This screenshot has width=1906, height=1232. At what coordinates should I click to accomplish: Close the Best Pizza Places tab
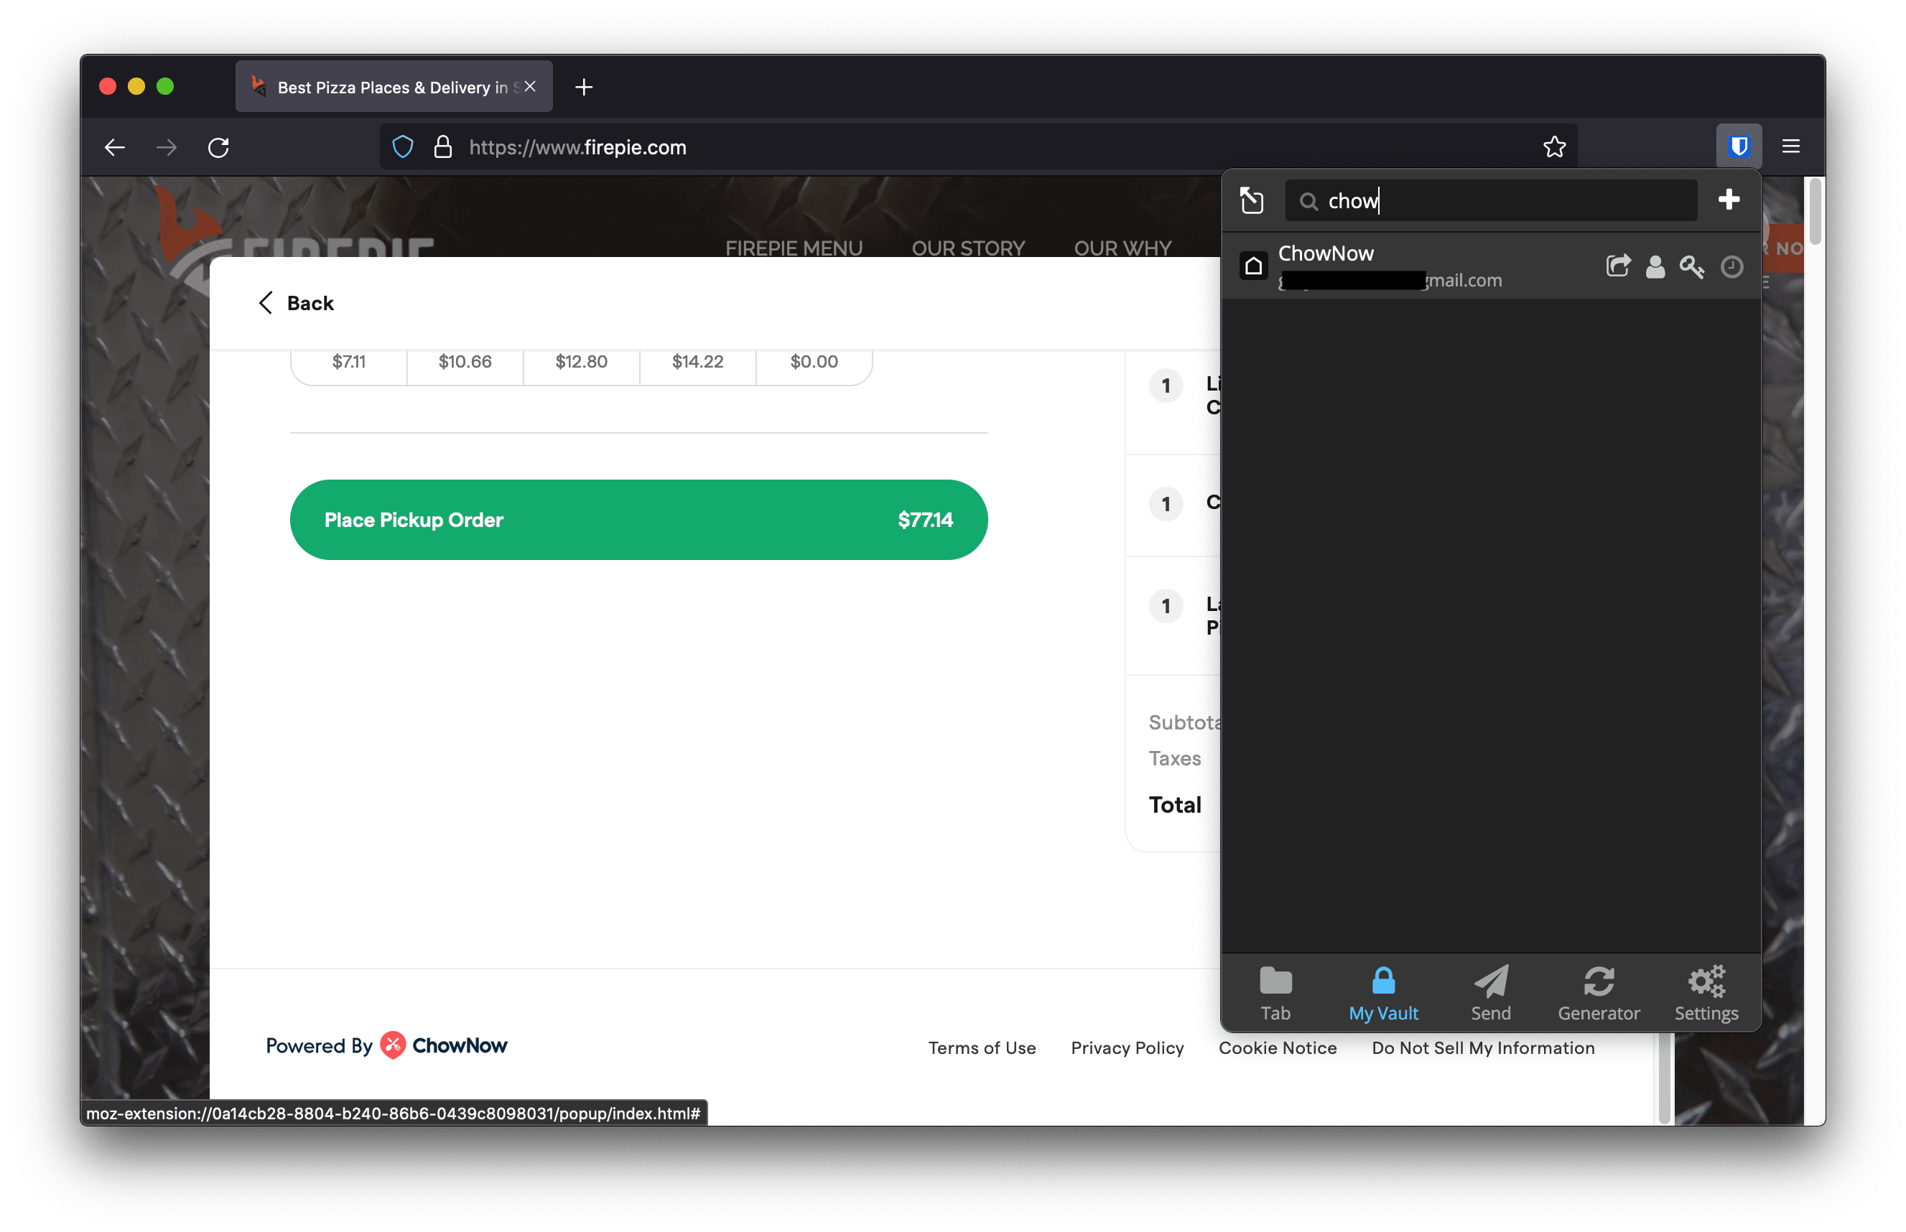coord(529,86)
